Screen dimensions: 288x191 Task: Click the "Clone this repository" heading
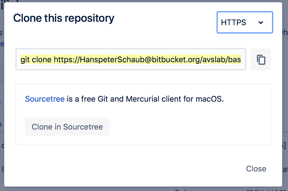click(64, 18)
